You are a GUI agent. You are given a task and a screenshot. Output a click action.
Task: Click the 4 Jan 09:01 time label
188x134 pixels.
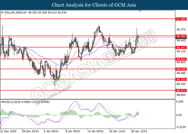51,131
